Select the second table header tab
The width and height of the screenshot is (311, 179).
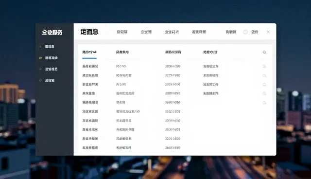click(x=122, y=52)
